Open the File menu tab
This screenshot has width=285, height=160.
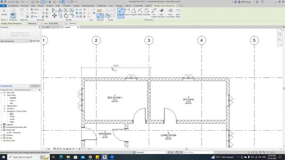tap(3, 6)
